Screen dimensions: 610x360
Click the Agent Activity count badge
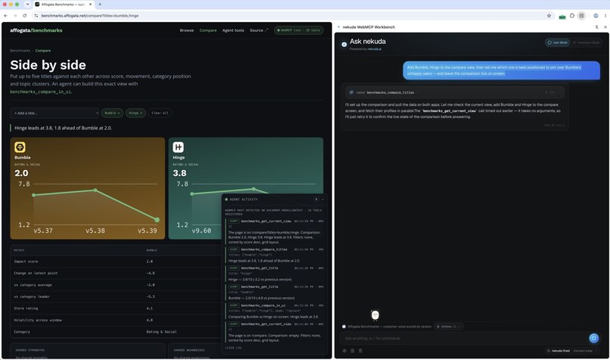pos(316,200)
